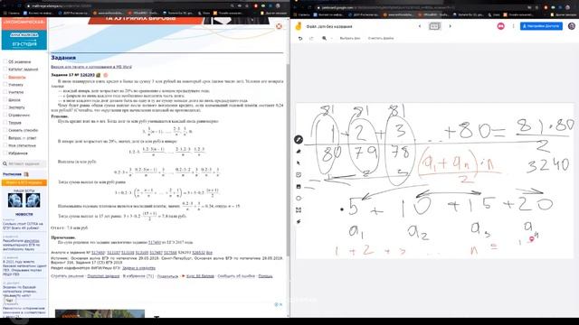
Task: Open 'Учителю' in the sidebar
Action: click(x=16, y=92)
